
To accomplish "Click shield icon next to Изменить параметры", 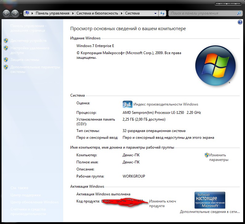I will pyautogui.click(x=206, y=155).
